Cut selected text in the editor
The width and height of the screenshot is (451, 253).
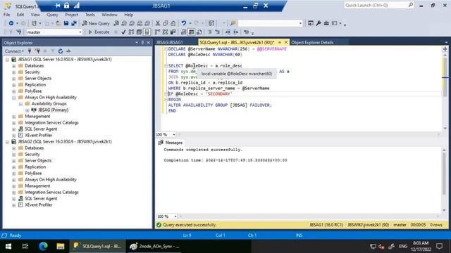[x=158, y=23]
